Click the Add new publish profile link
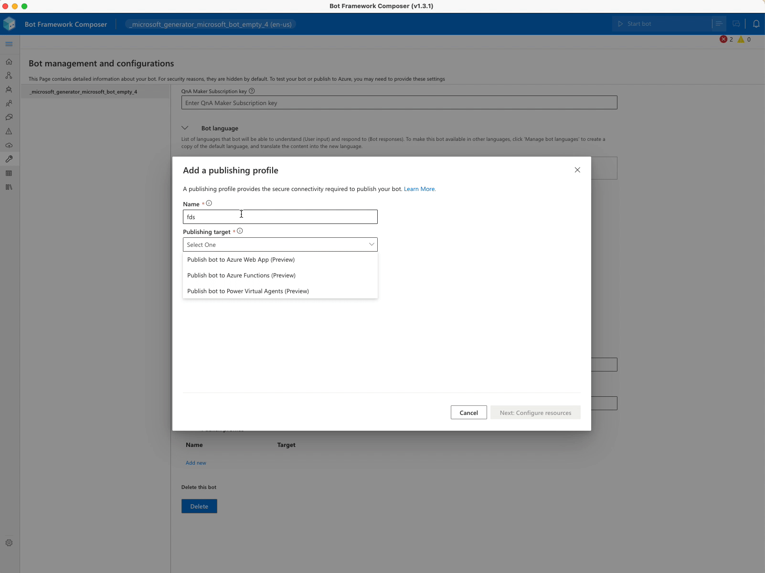This screenshot has height=573, width=765. pos(196,463)
